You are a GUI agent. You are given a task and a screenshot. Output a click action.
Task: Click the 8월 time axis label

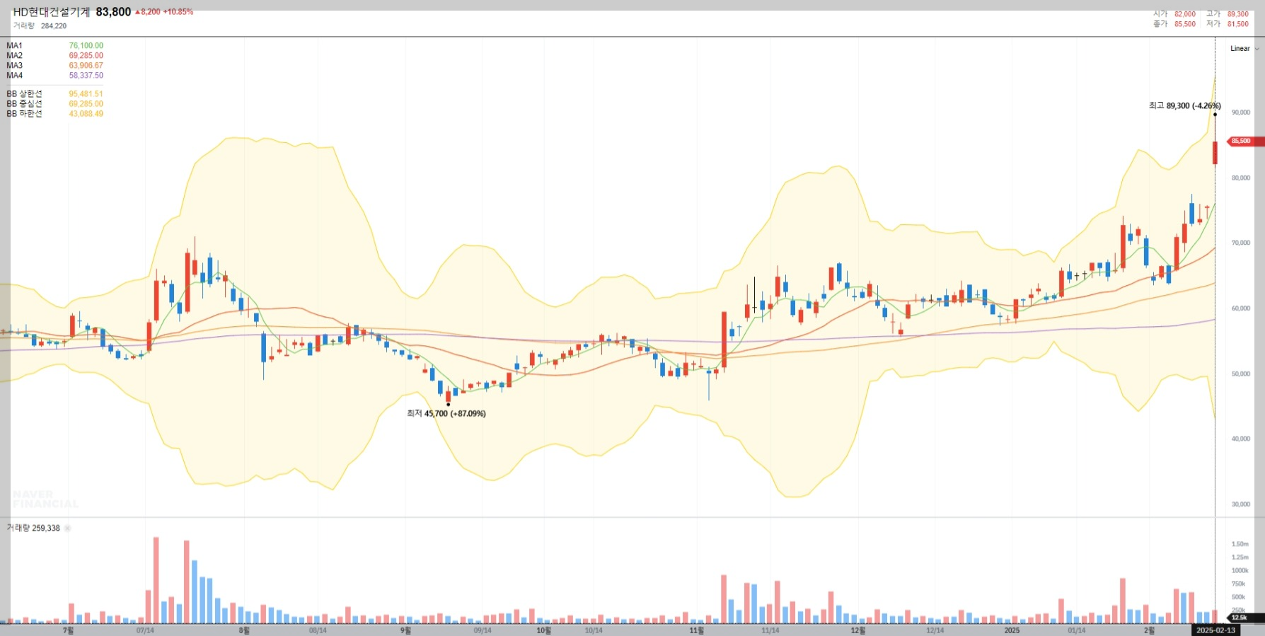tap(244, 630)
